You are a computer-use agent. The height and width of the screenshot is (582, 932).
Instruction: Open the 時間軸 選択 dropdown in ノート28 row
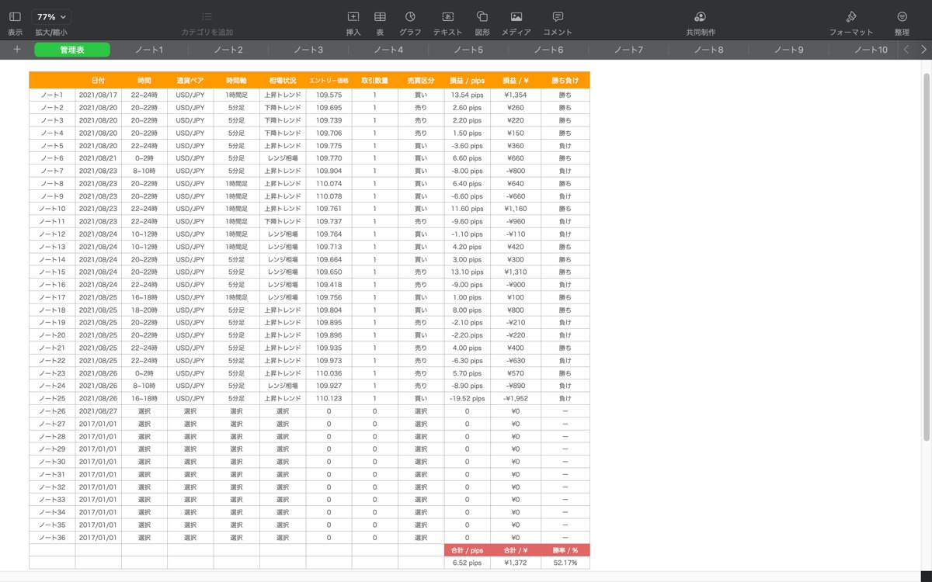pos(236,436)
